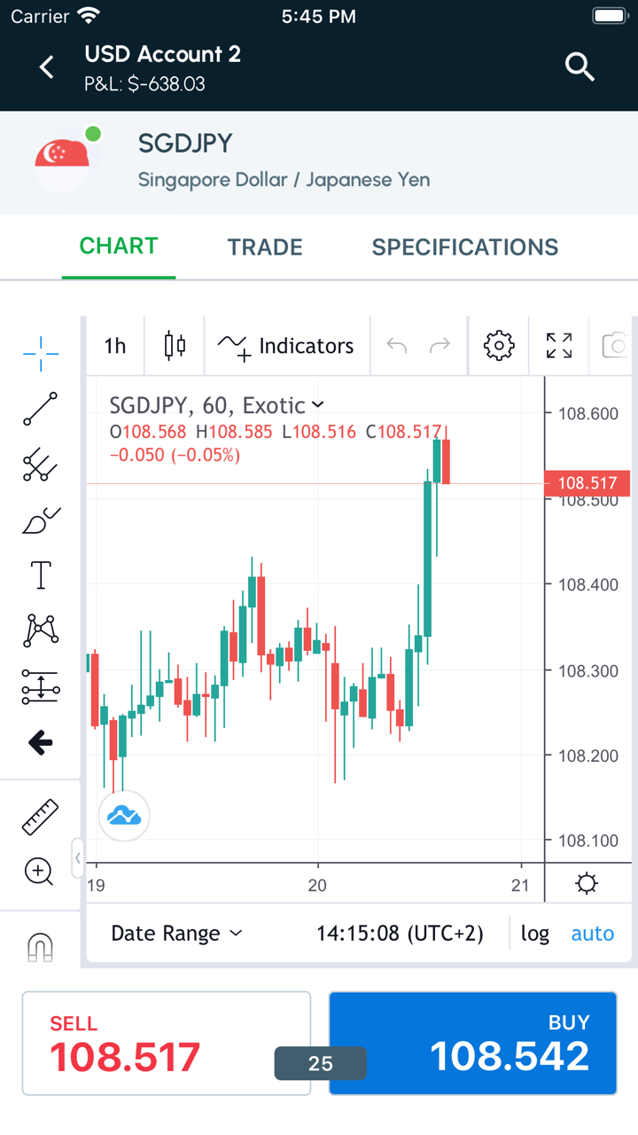This screenshot has height=1135, width=638.
Task: Toggle auto scale on price axis
Action: pos(592,934)
